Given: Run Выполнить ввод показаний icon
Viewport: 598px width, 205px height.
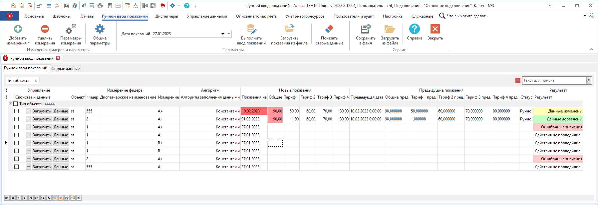Looking at the screenshot, I should [251, 29].
